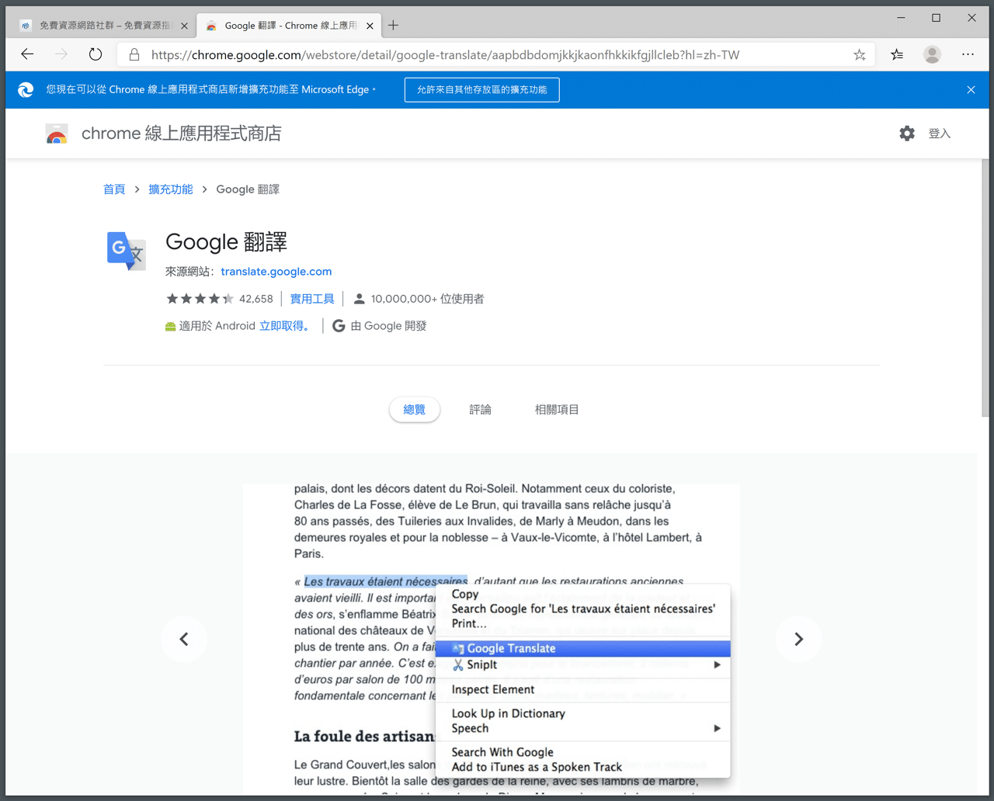Click Add to iTunes as a Spoken Track
The height and width of the screenshot is (801, 994).
pos(537,767)
